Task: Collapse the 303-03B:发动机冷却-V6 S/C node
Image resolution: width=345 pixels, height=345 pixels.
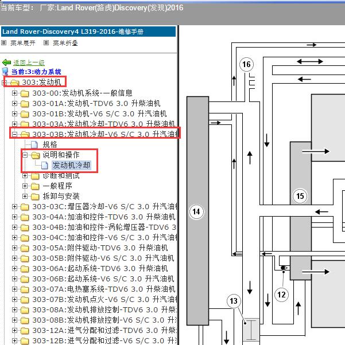Action: point(14,134)
